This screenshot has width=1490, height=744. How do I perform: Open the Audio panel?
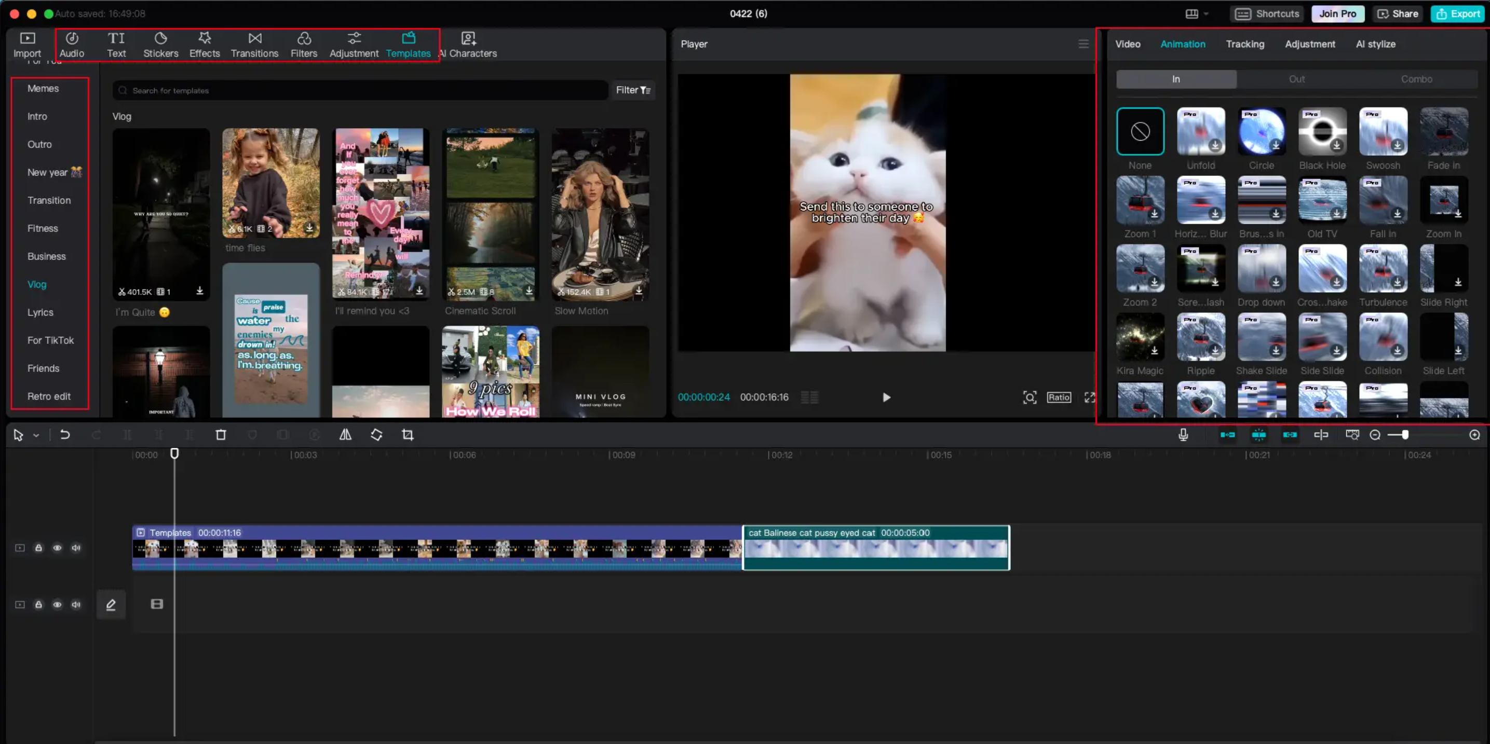(71, 45)
